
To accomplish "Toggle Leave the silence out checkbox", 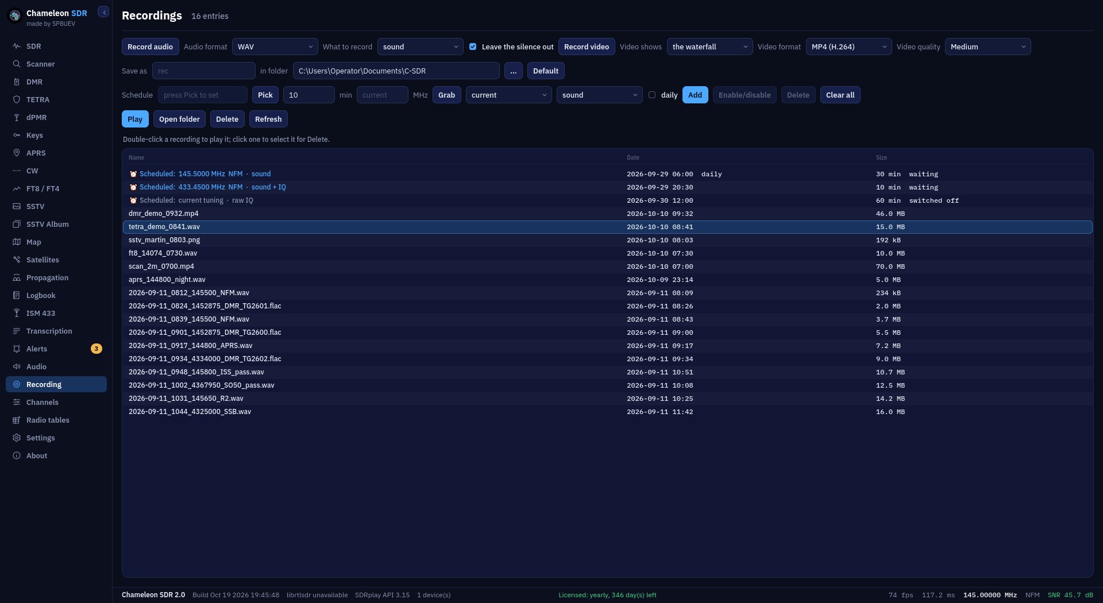I will point(473,47).
